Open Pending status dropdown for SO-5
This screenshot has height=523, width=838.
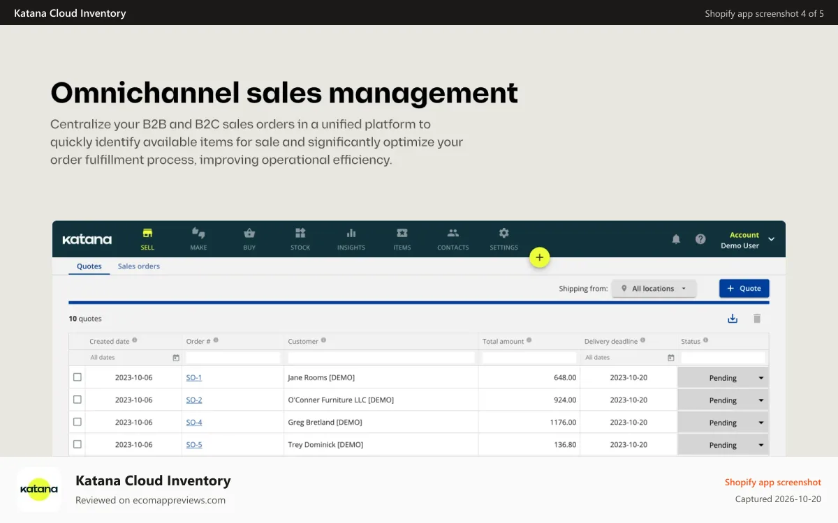(x=723, y=445)
